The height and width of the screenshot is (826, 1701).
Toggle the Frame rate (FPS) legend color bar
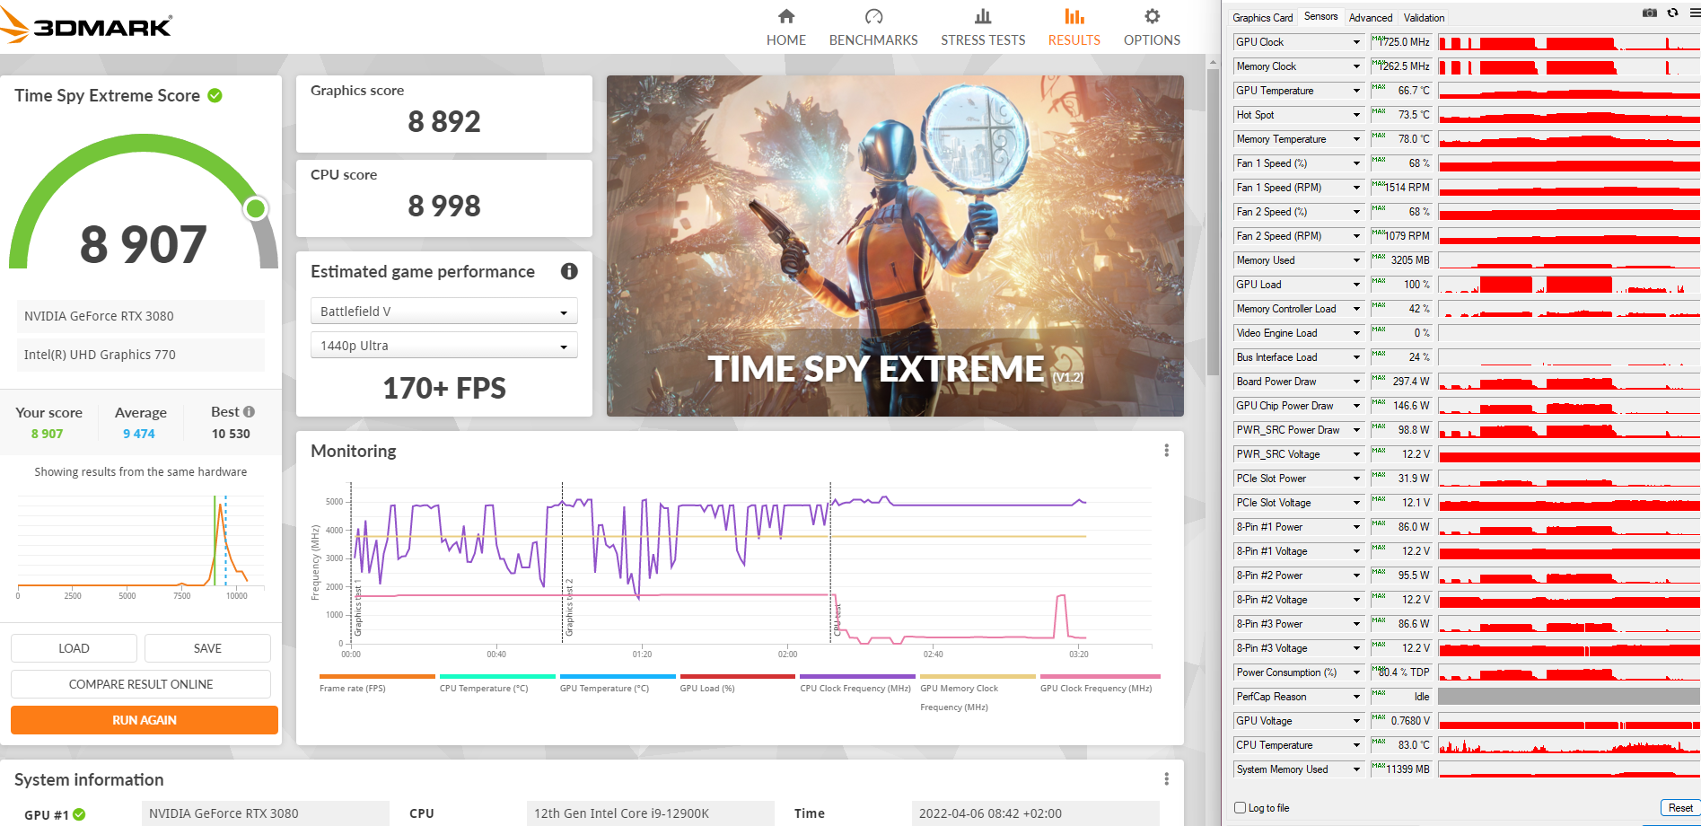(377, 677)
